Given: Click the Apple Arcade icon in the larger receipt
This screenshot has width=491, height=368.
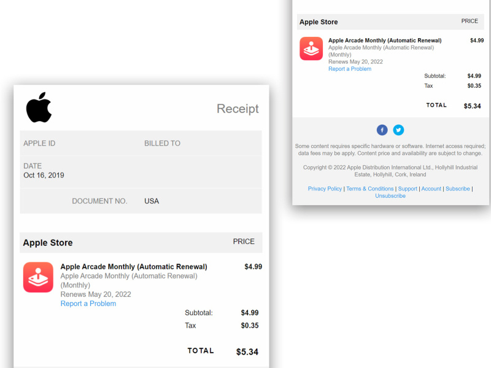Looking at the screenshot, I should [38, 277].
